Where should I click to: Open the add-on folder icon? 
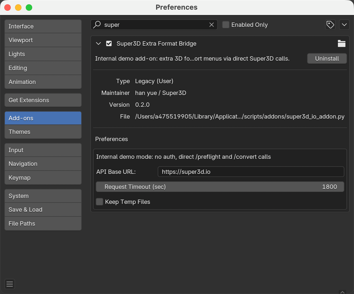coord(341,43)
